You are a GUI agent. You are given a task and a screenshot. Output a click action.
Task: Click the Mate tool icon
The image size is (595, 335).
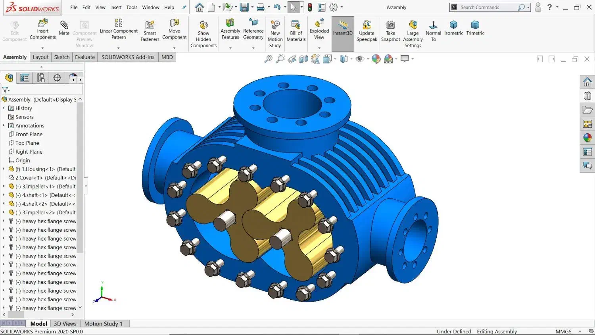[64, 26]
